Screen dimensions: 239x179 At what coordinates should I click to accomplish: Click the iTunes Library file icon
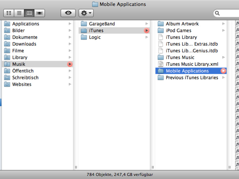pyautogui.click(x=161, y=37)
